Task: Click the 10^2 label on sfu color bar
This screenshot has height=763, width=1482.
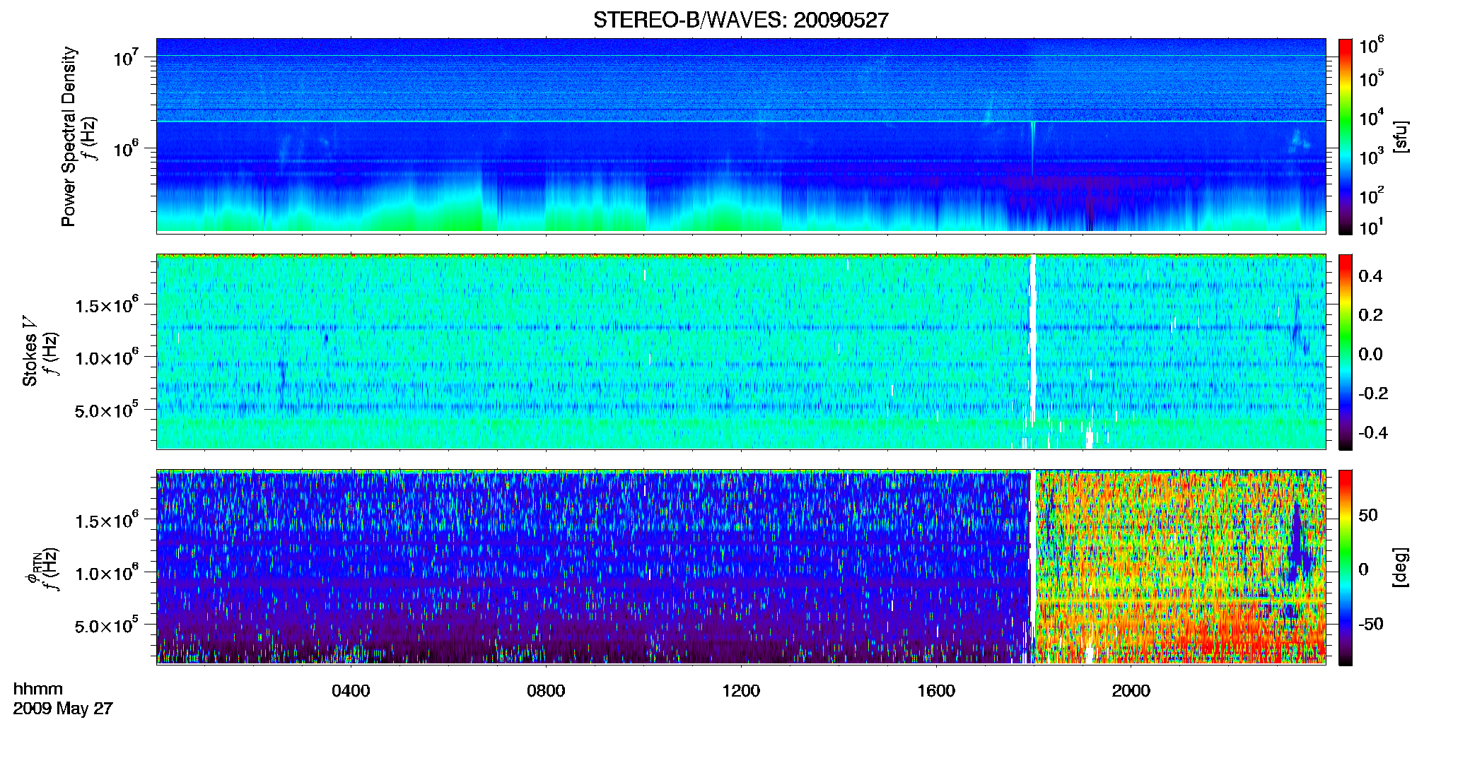Action: 1372,195
